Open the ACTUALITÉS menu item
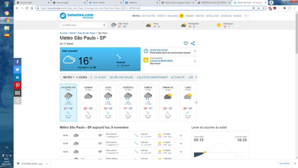Viewport: 298px width, 168px height. [149, 16]
